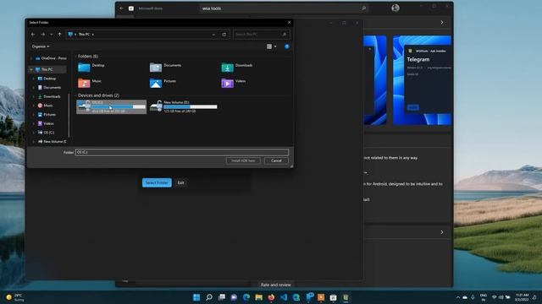Click the navigation pane scrollbar

pos(69,116)
